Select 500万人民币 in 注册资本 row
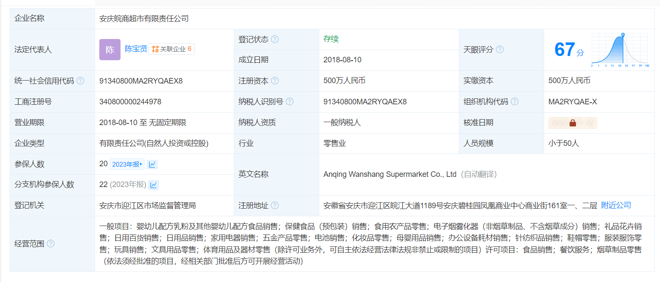This screenshot has width=660, height=282. (x=344, y=81)
